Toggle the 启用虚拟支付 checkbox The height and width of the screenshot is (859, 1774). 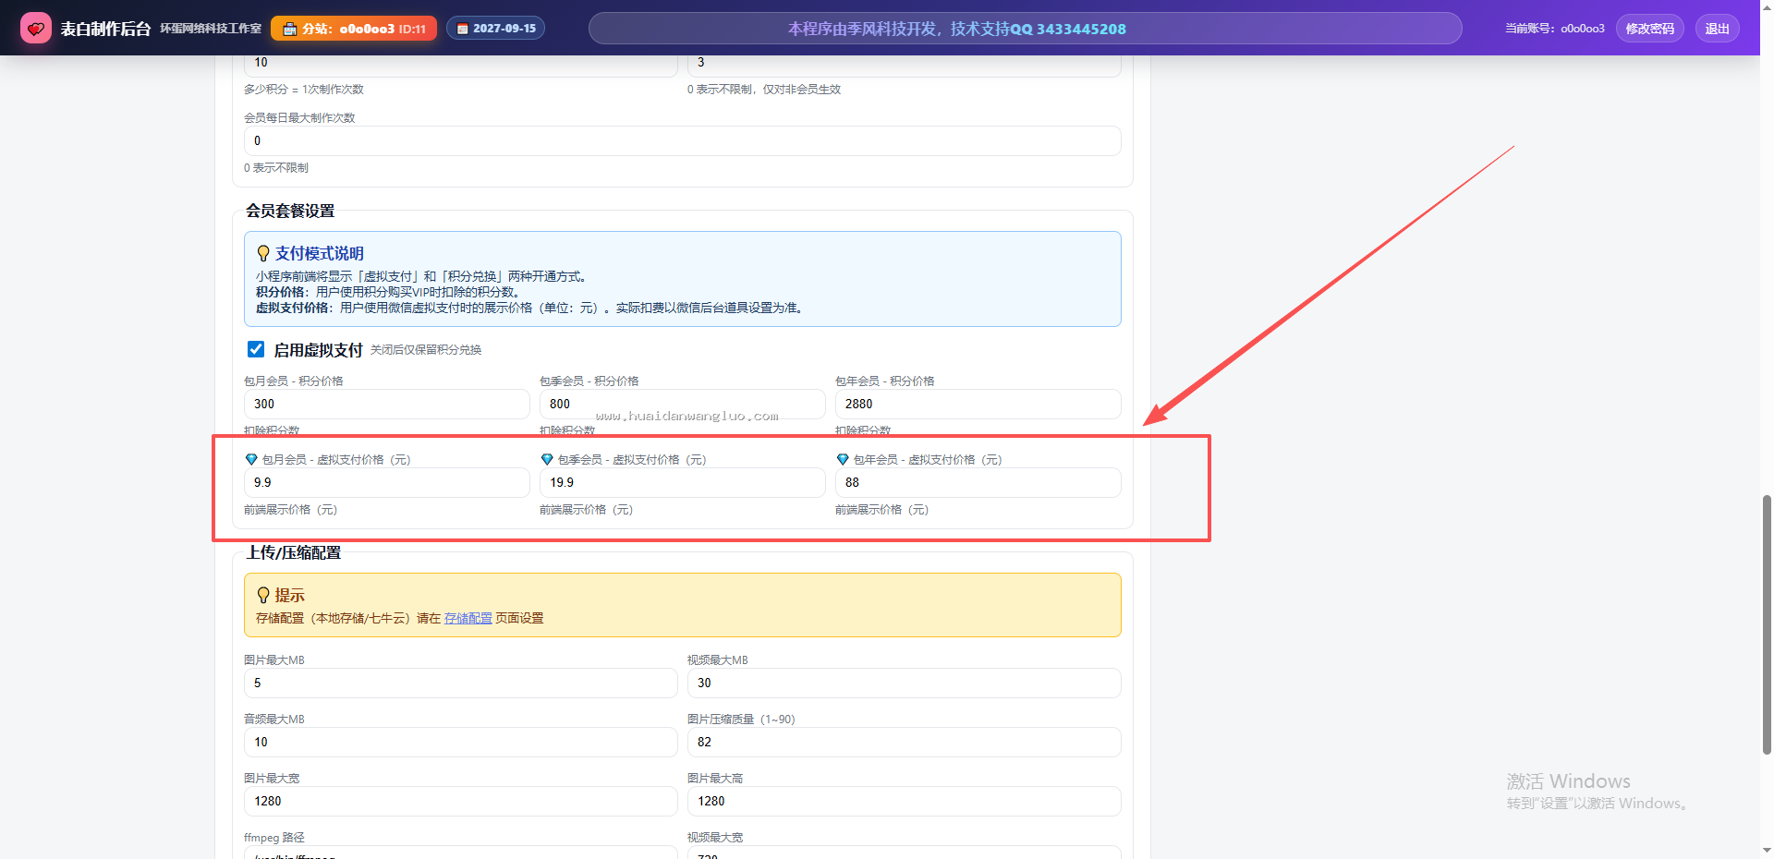256,349
